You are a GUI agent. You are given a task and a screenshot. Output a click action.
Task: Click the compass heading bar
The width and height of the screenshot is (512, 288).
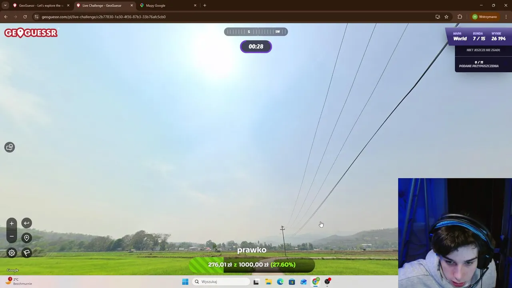[x=256, y=32]
